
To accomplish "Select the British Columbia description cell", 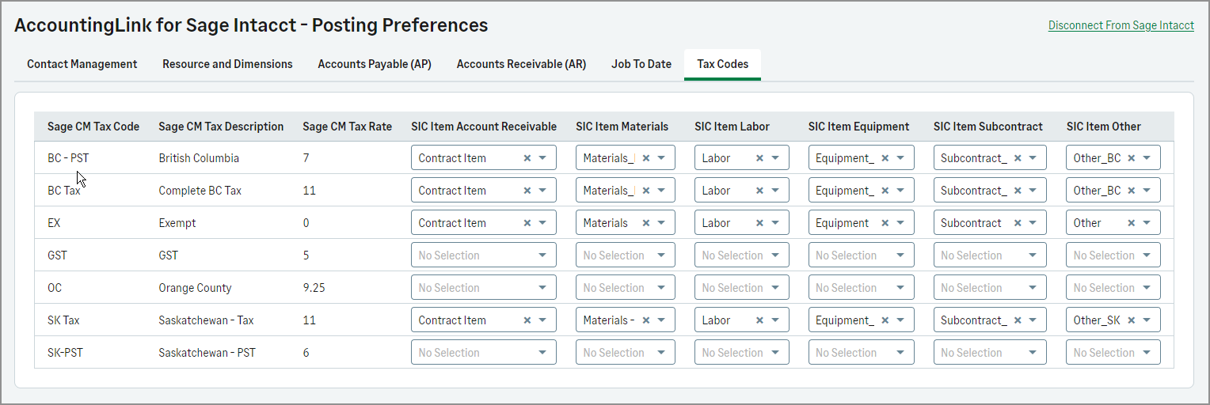I will coord(199,158).
